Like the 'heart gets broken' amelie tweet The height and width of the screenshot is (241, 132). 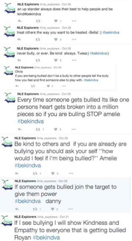coord(56,129)
